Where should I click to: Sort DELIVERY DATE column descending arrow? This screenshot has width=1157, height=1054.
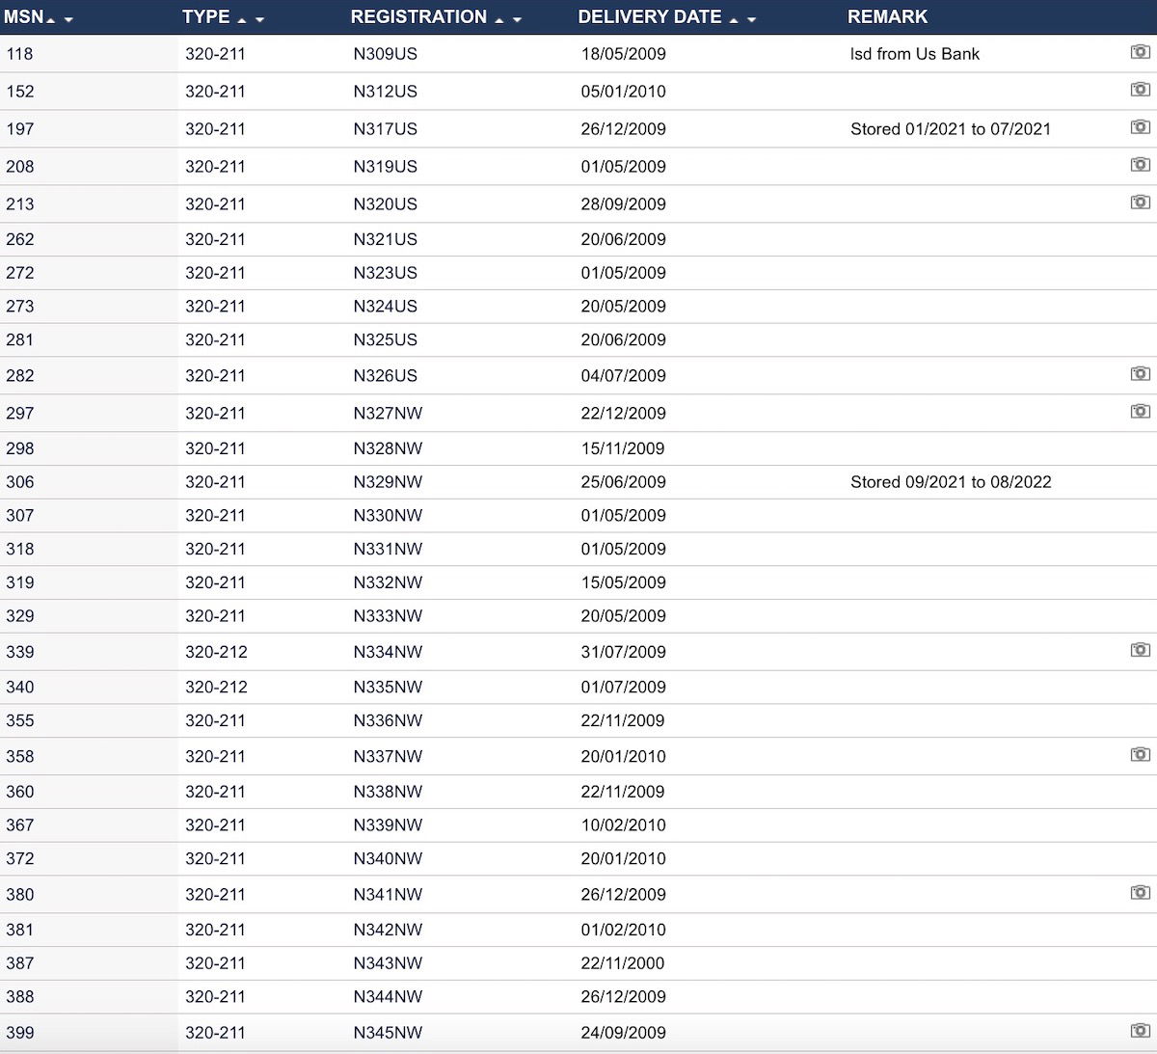751,20
